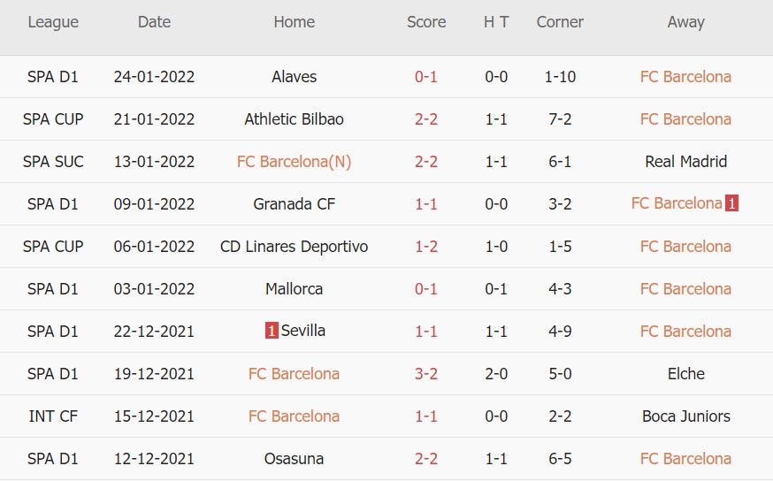Open the Elche team link
The width and height of the screenshot is (773, 481).
(685, 374)
